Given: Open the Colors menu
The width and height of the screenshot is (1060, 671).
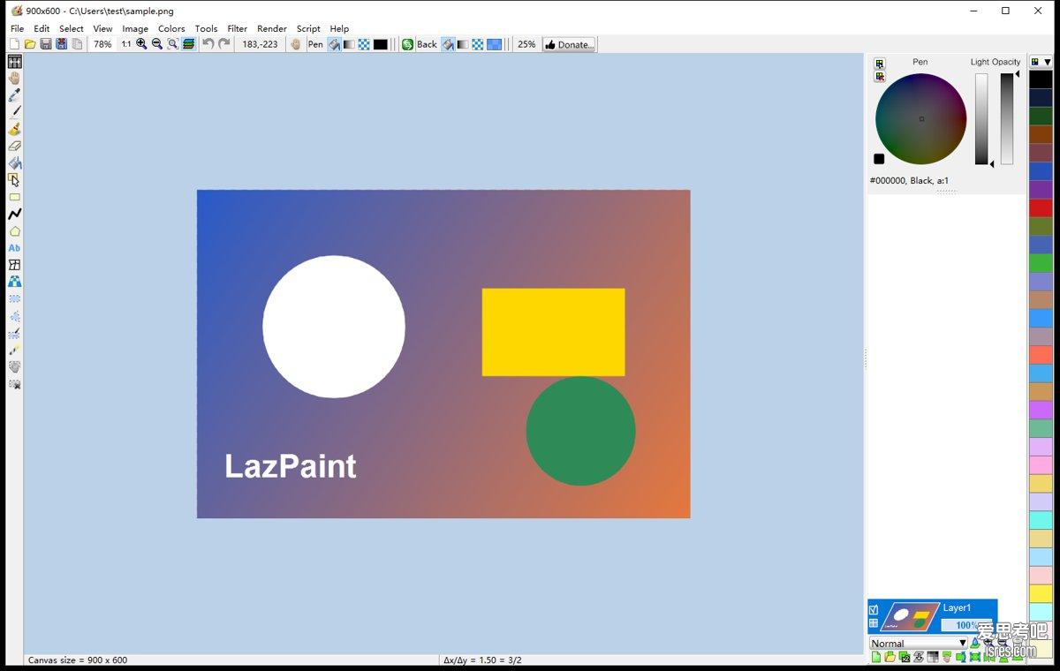Looking at the screenshot, I should click(x=171, y=28).
